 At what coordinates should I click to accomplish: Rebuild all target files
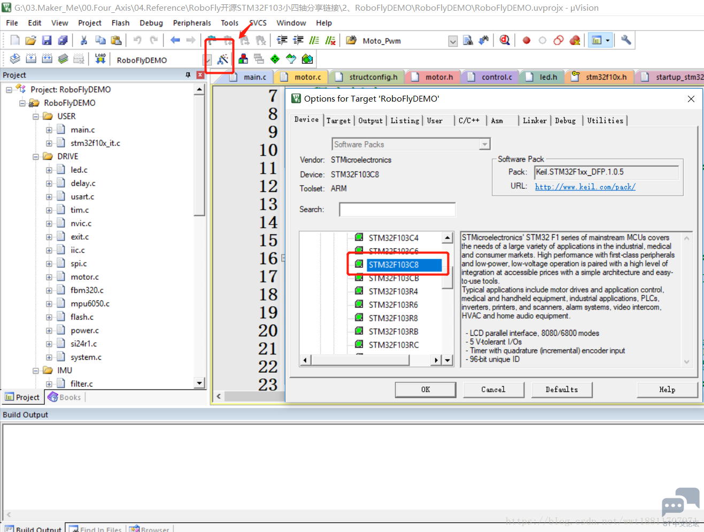click(x=47, y=59)
